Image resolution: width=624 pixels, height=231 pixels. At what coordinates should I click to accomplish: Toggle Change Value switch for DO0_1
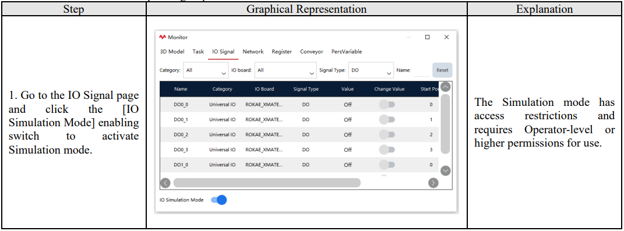[x=387, y=119]
